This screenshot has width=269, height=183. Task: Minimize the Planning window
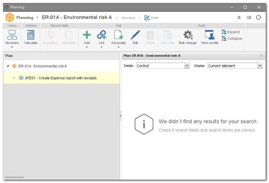coord(232,7)
